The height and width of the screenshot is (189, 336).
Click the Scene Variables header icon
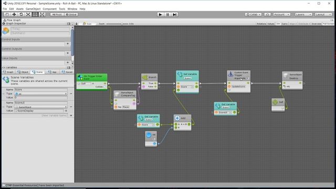pos(6,80)
